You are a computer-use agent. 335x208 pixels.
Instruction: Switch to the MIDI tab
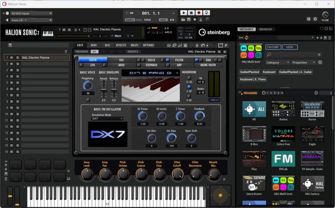[x=94, y=45]
